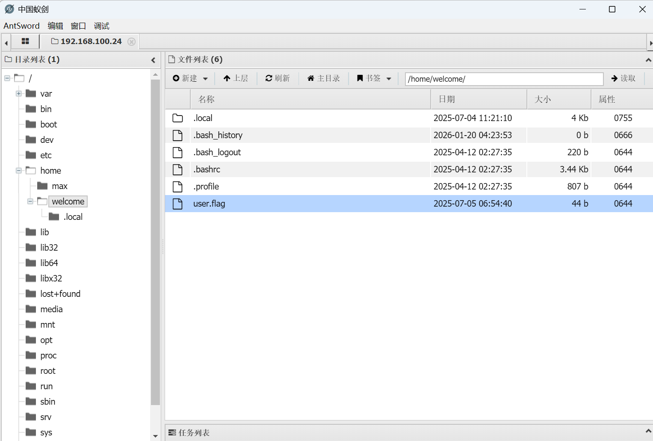The height and width of the screenshot is (441, 653).
Task: Collapse the welcome folder tree node
Action: 30,201
